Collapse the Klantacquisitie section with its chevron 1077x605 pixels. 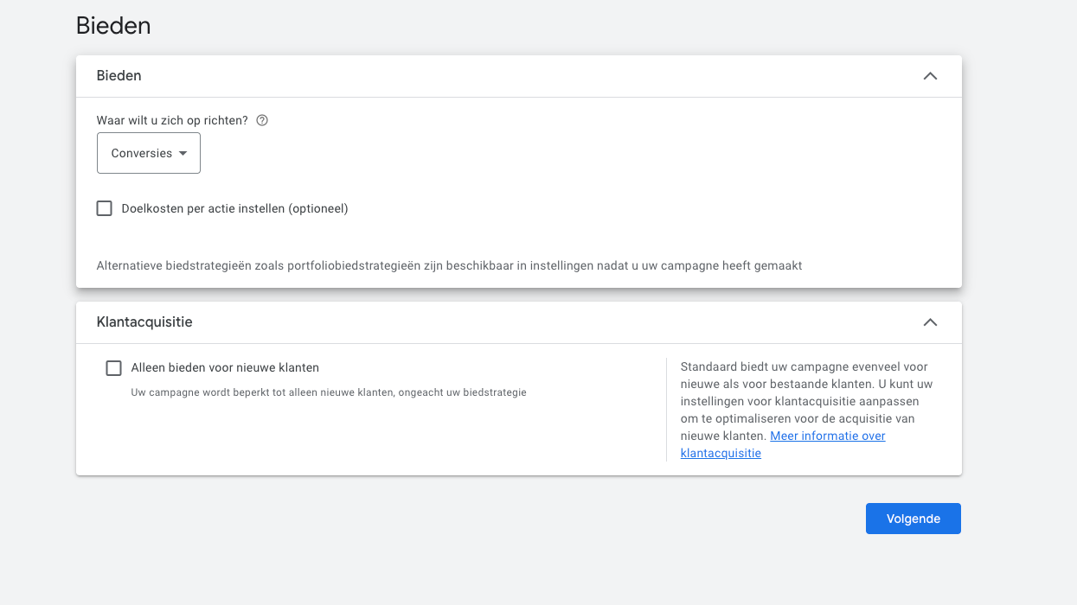pos(930,322)
